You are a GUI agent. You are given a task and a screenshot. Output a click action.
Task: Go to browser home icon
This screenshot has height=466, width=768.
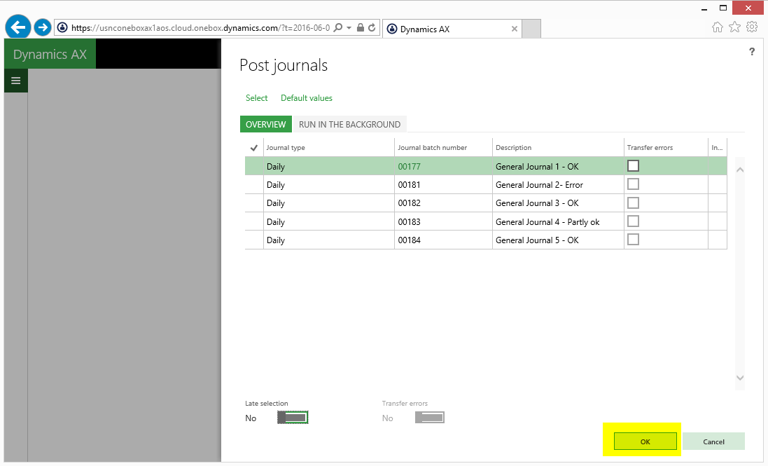718,27
